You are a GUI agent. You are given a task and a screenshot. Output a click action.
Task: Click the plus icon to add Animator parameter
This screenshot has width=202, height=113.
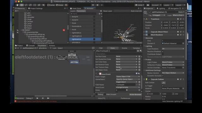[x=99, y=14]
